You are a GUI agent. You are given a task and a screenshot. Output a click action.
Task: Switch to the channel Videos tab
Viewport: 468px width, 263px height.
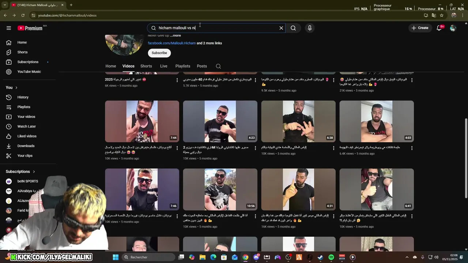[x=128, y=66]
